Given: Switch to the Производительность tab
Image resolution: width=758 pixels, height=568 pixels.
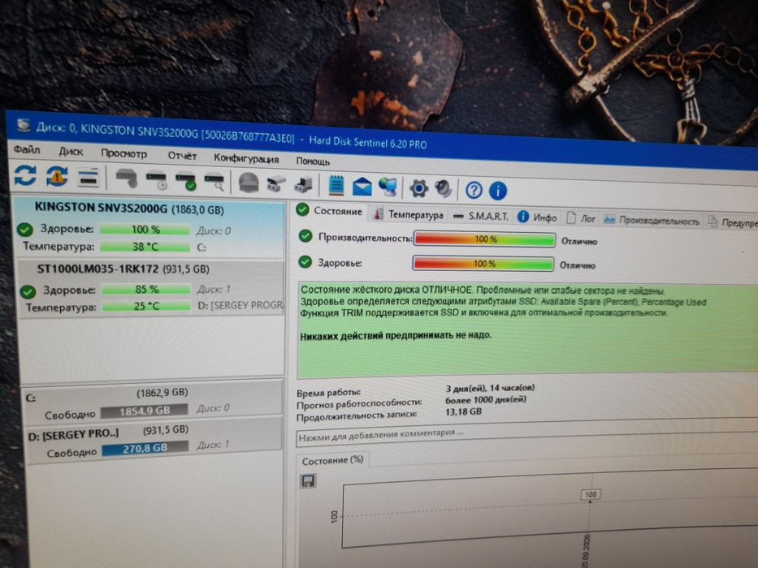Looking at the screenshot, I should pos(652,221).
